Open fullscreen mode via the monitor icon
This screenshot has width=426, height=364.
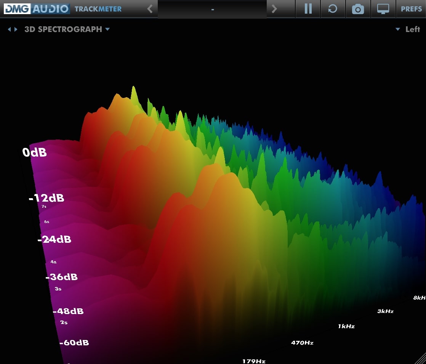pyautogui.click(x=383, y=9)
